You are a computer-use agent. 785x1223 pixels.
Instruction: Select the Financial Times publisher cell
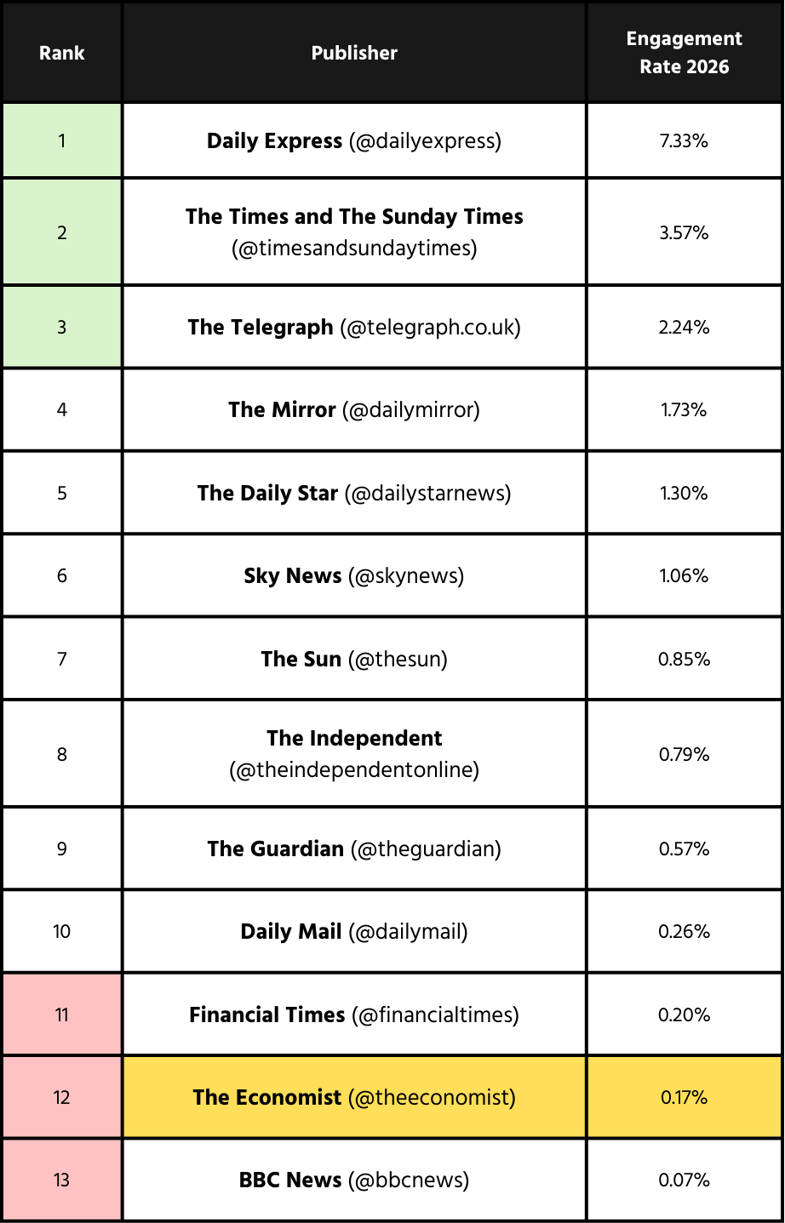354,1015
